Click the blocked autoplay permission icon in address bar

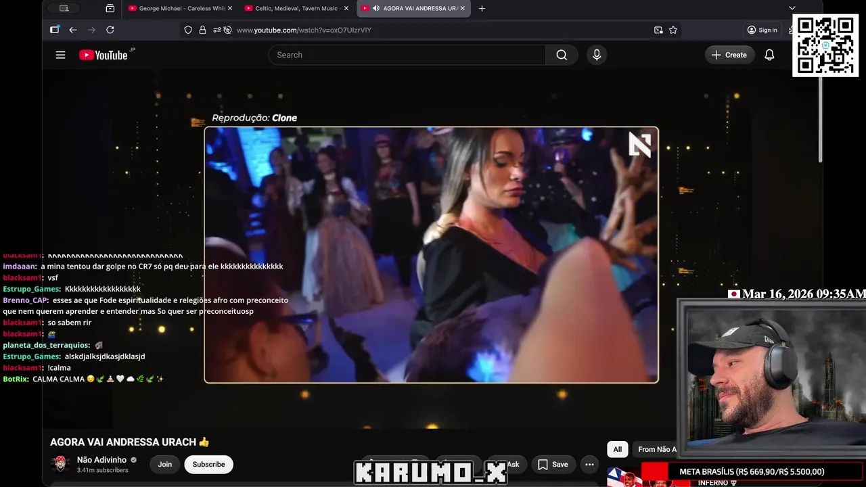pos(227,30)
